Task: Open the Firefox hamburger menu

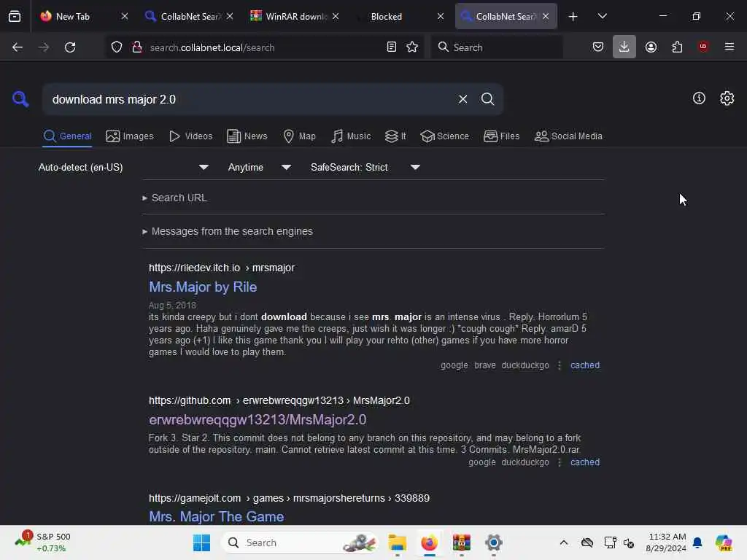Action: 729,47
